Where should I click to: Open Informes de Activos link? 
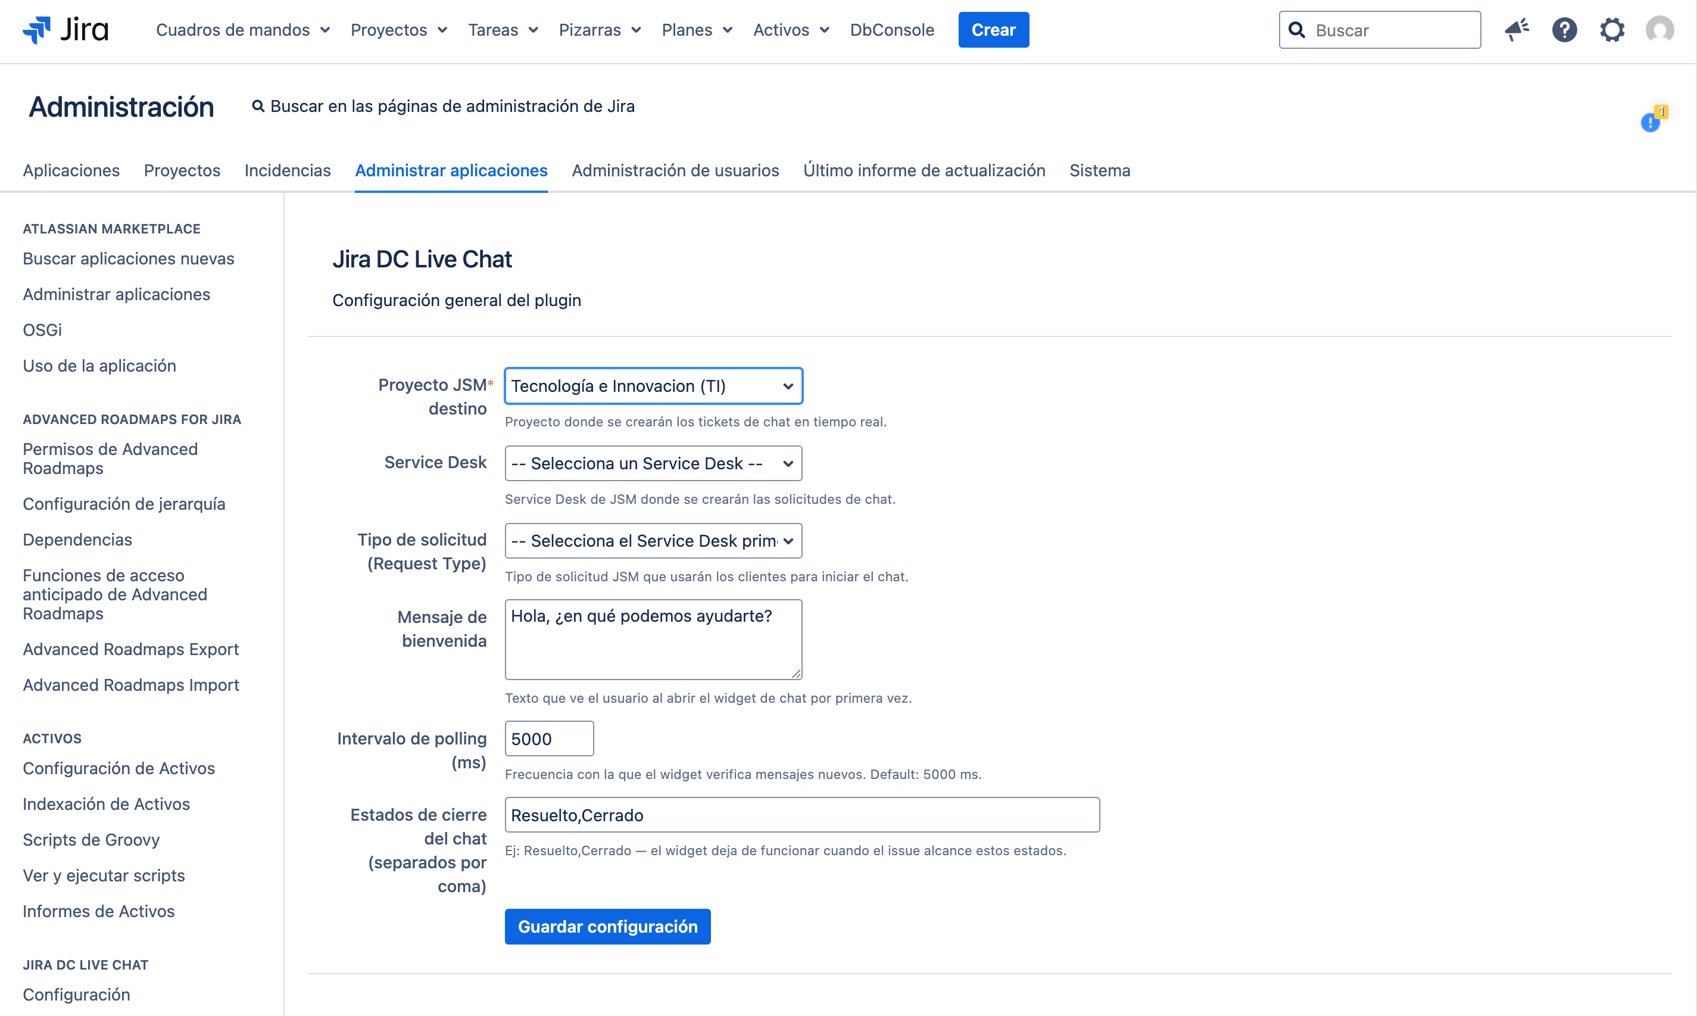pyautogui.click(x=99, y=911)
